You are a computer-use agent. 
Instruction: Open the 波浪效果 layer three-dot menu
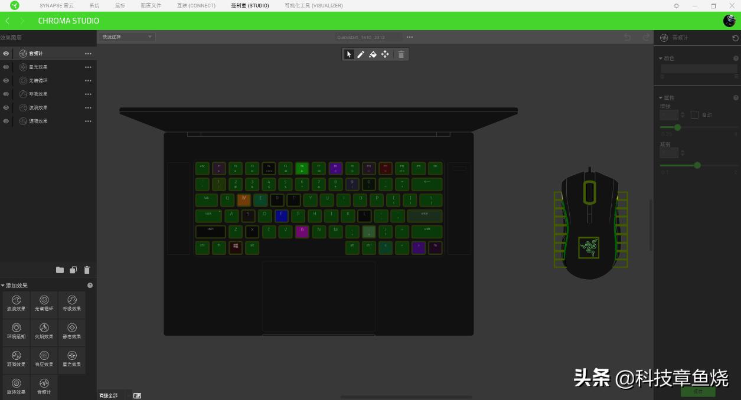tap(88, 107)
